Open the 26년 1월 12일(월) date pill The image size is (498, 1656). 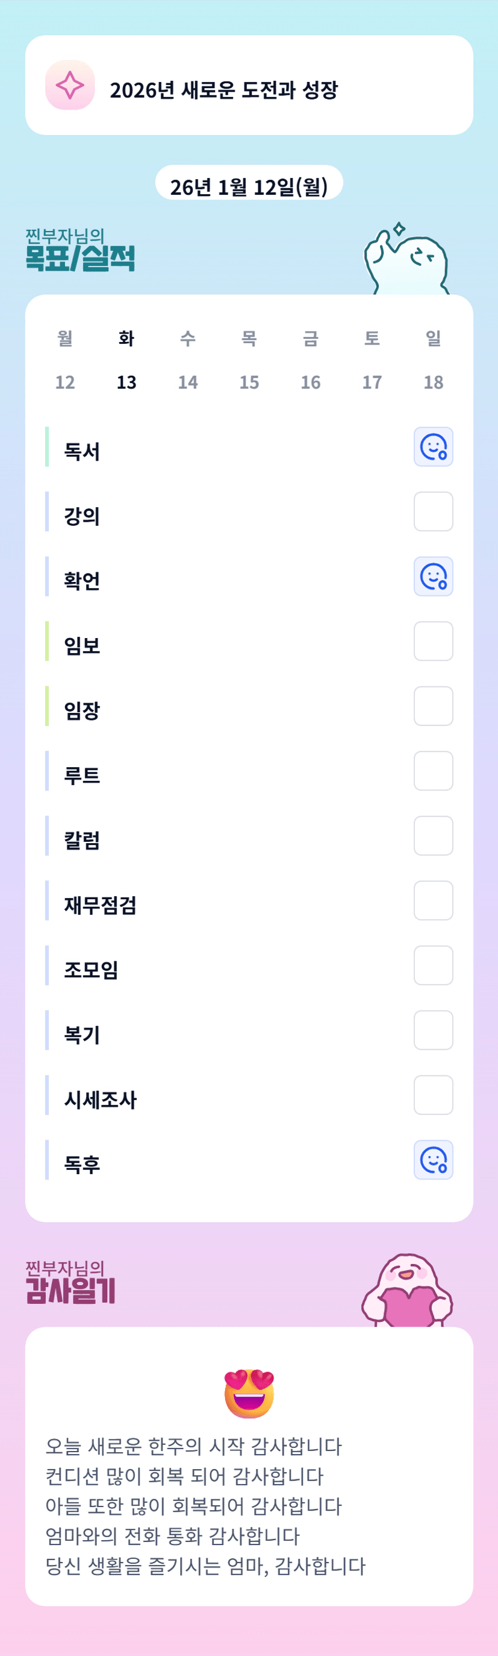(x=249, y=186)
